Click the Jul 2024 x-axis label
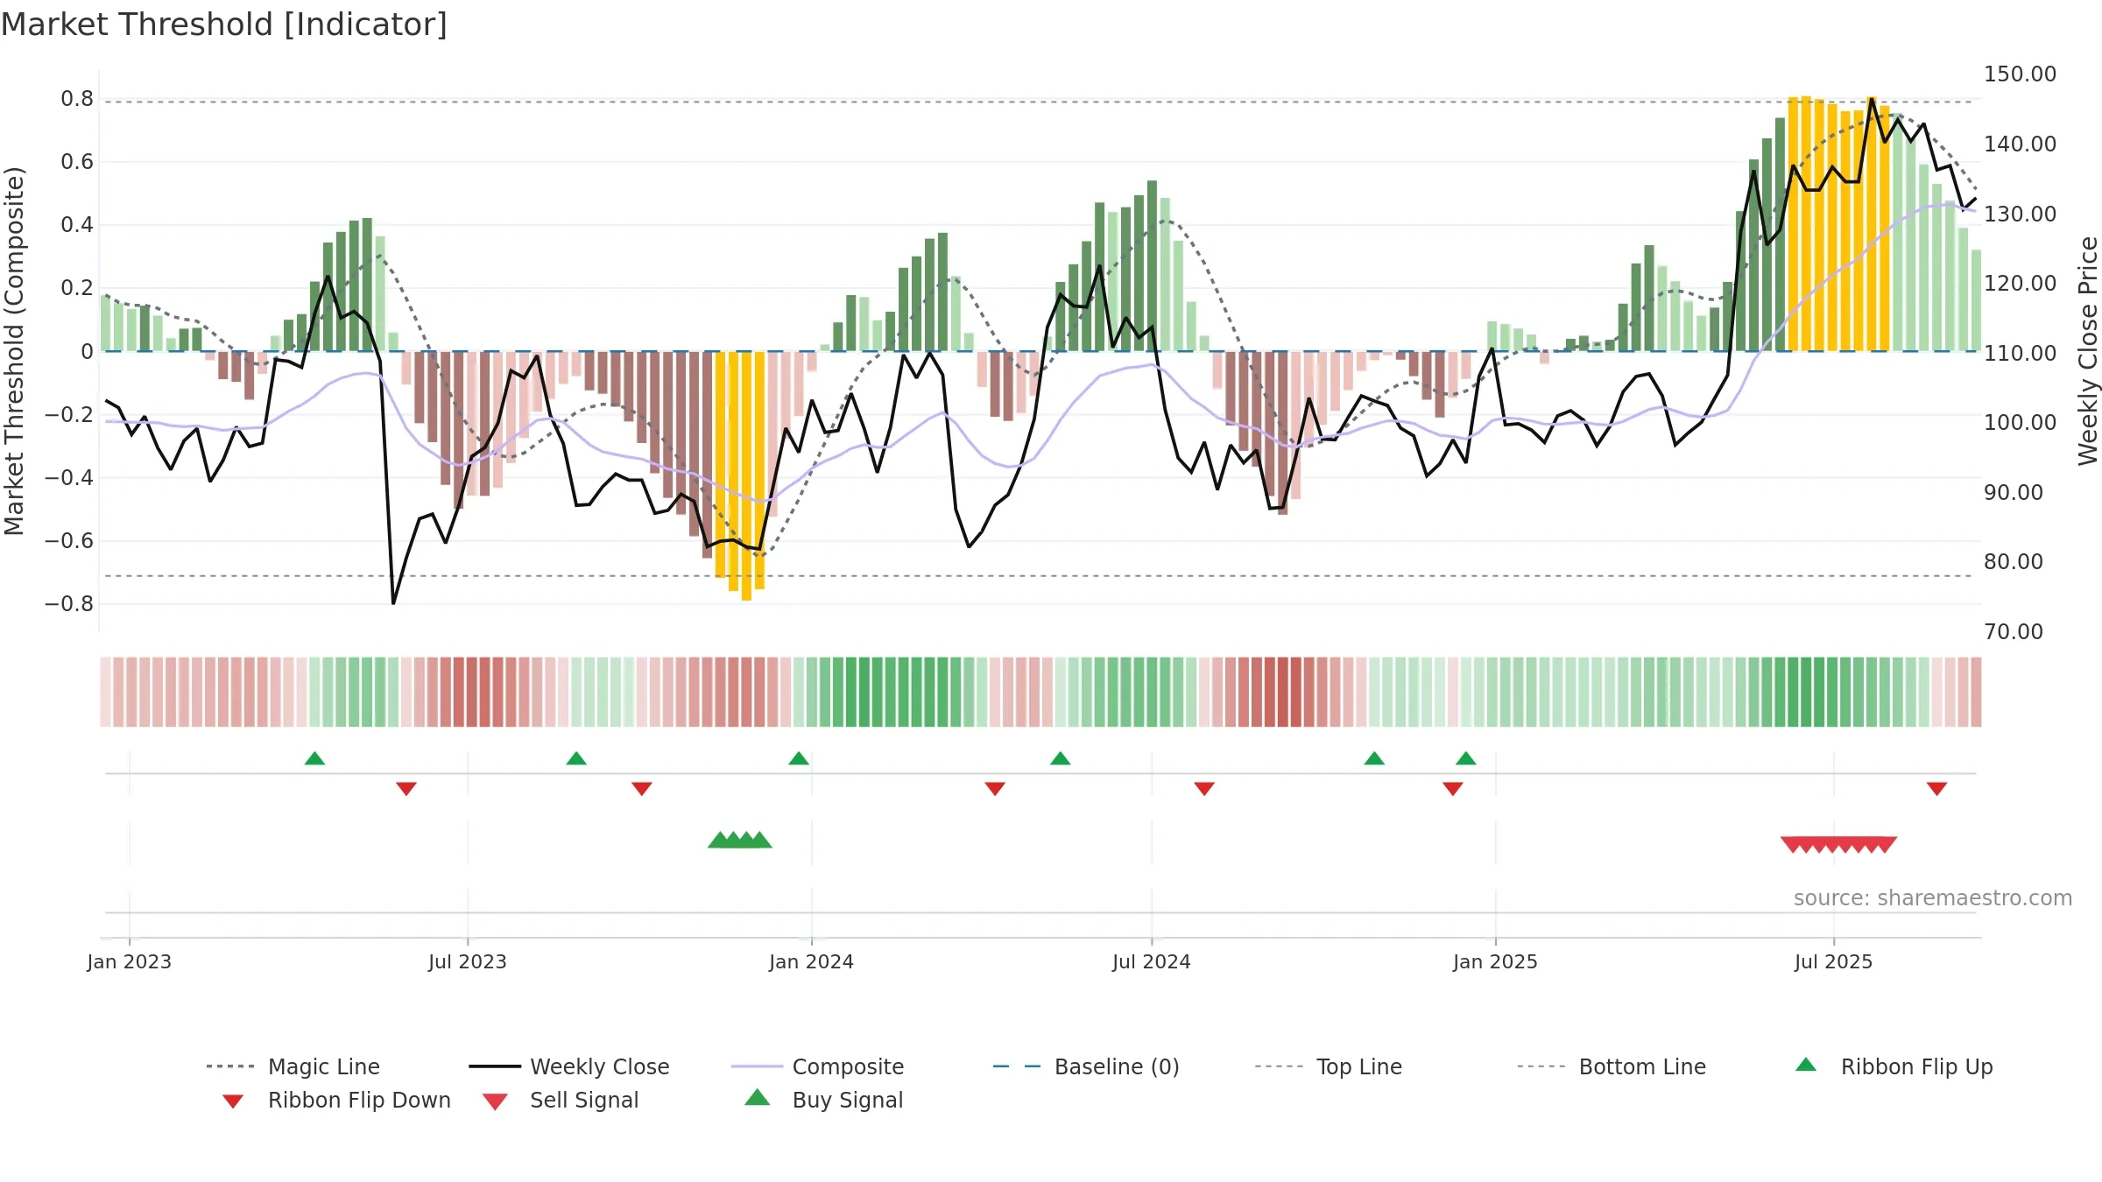The width and height of the screenshot is (2102, 1182). tap(1152, 961)
